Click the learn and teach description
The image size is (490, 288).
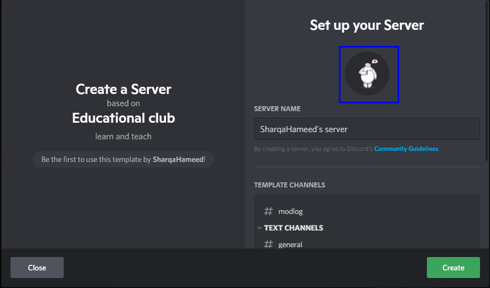coord(123,137)
